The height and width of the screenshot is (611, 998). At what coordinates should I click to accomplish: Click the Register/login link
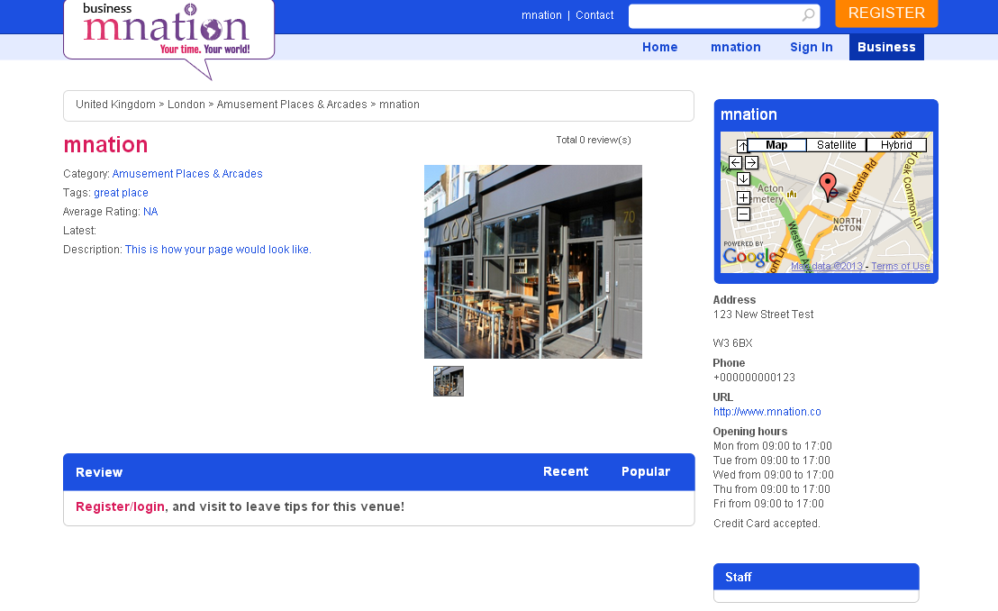pos(120,507)
